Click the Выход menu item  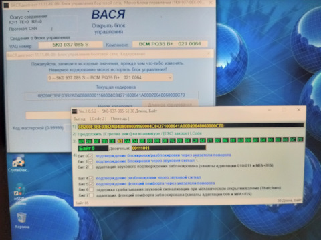pos(79,119)
